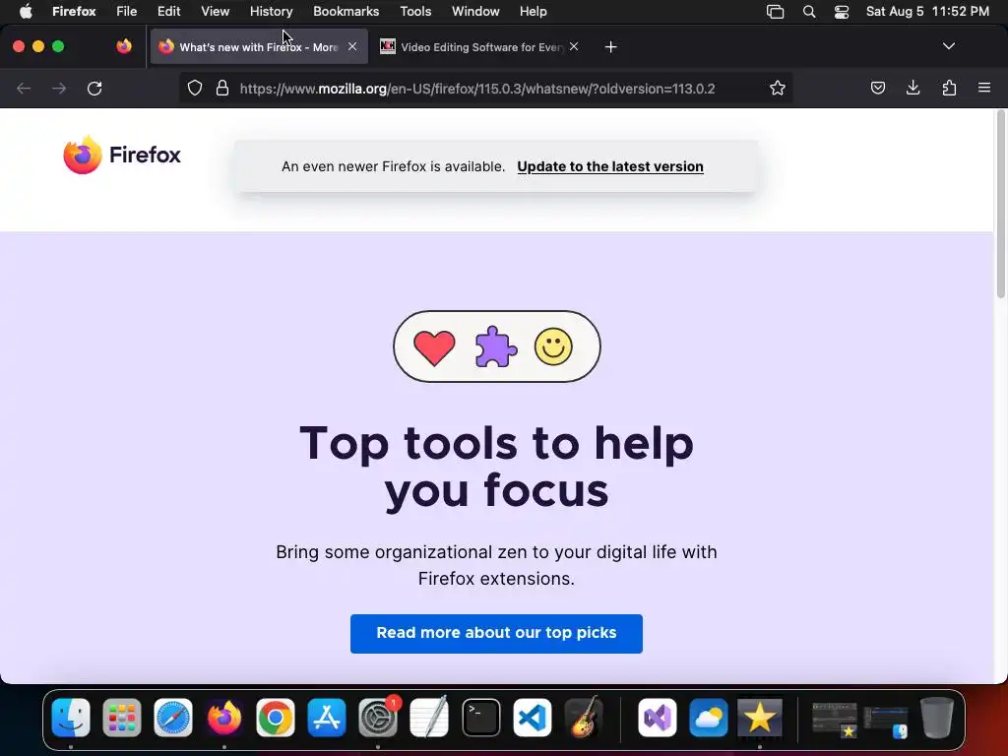List all tabs with chevron dropdown
Screen dimensions: 1008x756
tap(948, 46)
